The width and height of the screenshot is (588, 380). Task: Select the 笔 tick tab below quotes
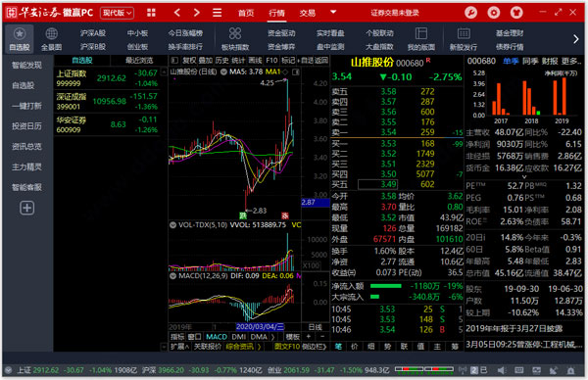(338, 347)
